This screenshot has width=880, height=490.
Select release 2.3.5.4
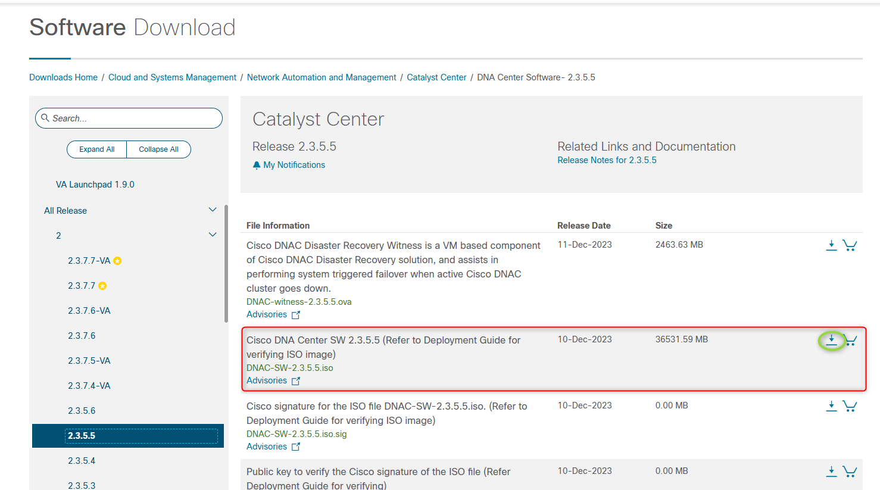tap(82, 461)
